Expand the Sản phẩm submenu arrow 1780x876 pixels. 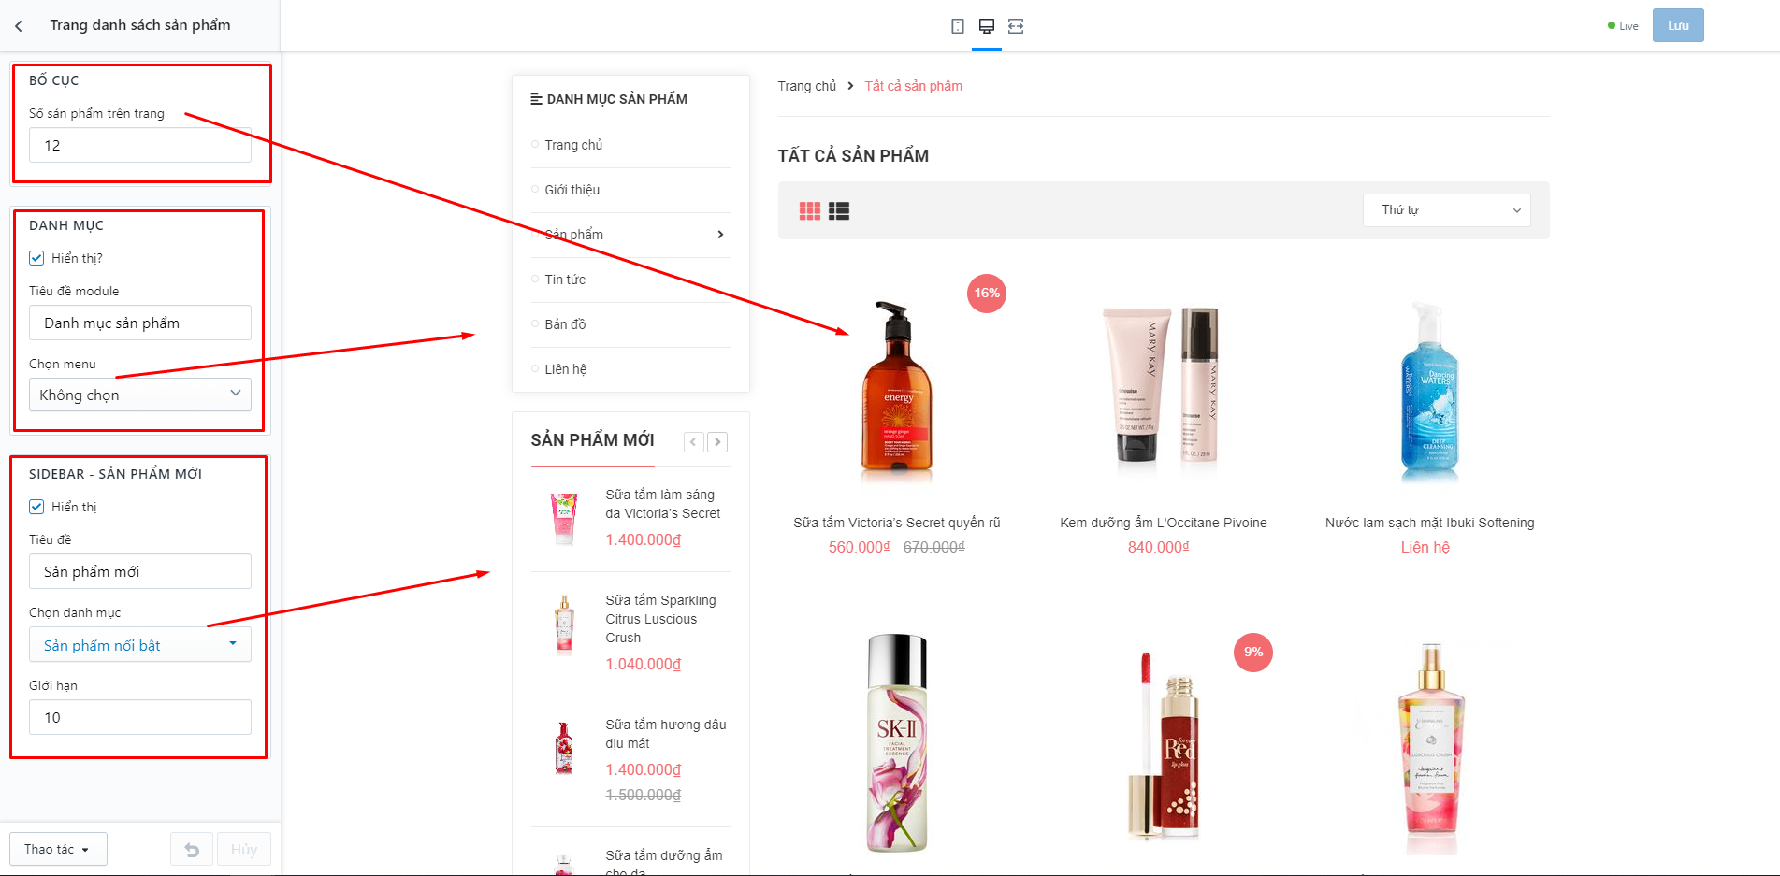[x=720, y=235]
